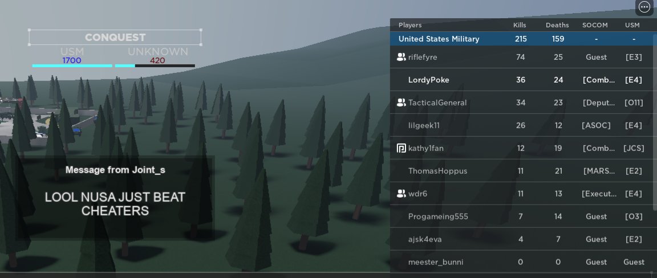
Task: Click the USM cyan progress bar
Action: tap(72, 66)
